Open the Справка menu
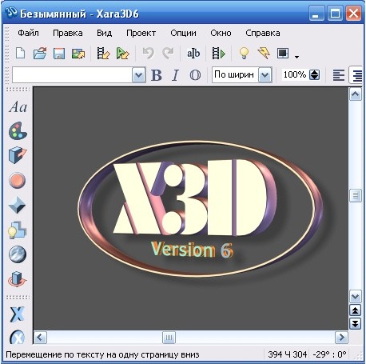366x364 pixels. tap(263, 33)
